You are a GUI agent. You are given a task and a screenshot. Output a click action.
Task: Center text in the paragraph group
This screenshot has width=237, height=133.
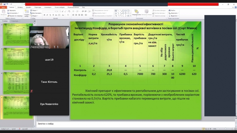pyautogui.click(x=76, y=15)
